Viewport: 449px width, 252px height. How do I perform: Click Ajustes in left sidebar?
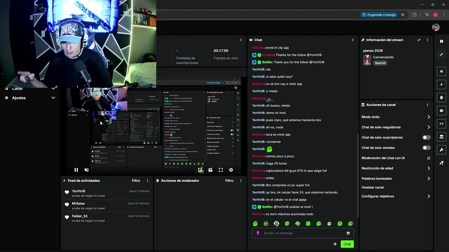tap(19, 98)
